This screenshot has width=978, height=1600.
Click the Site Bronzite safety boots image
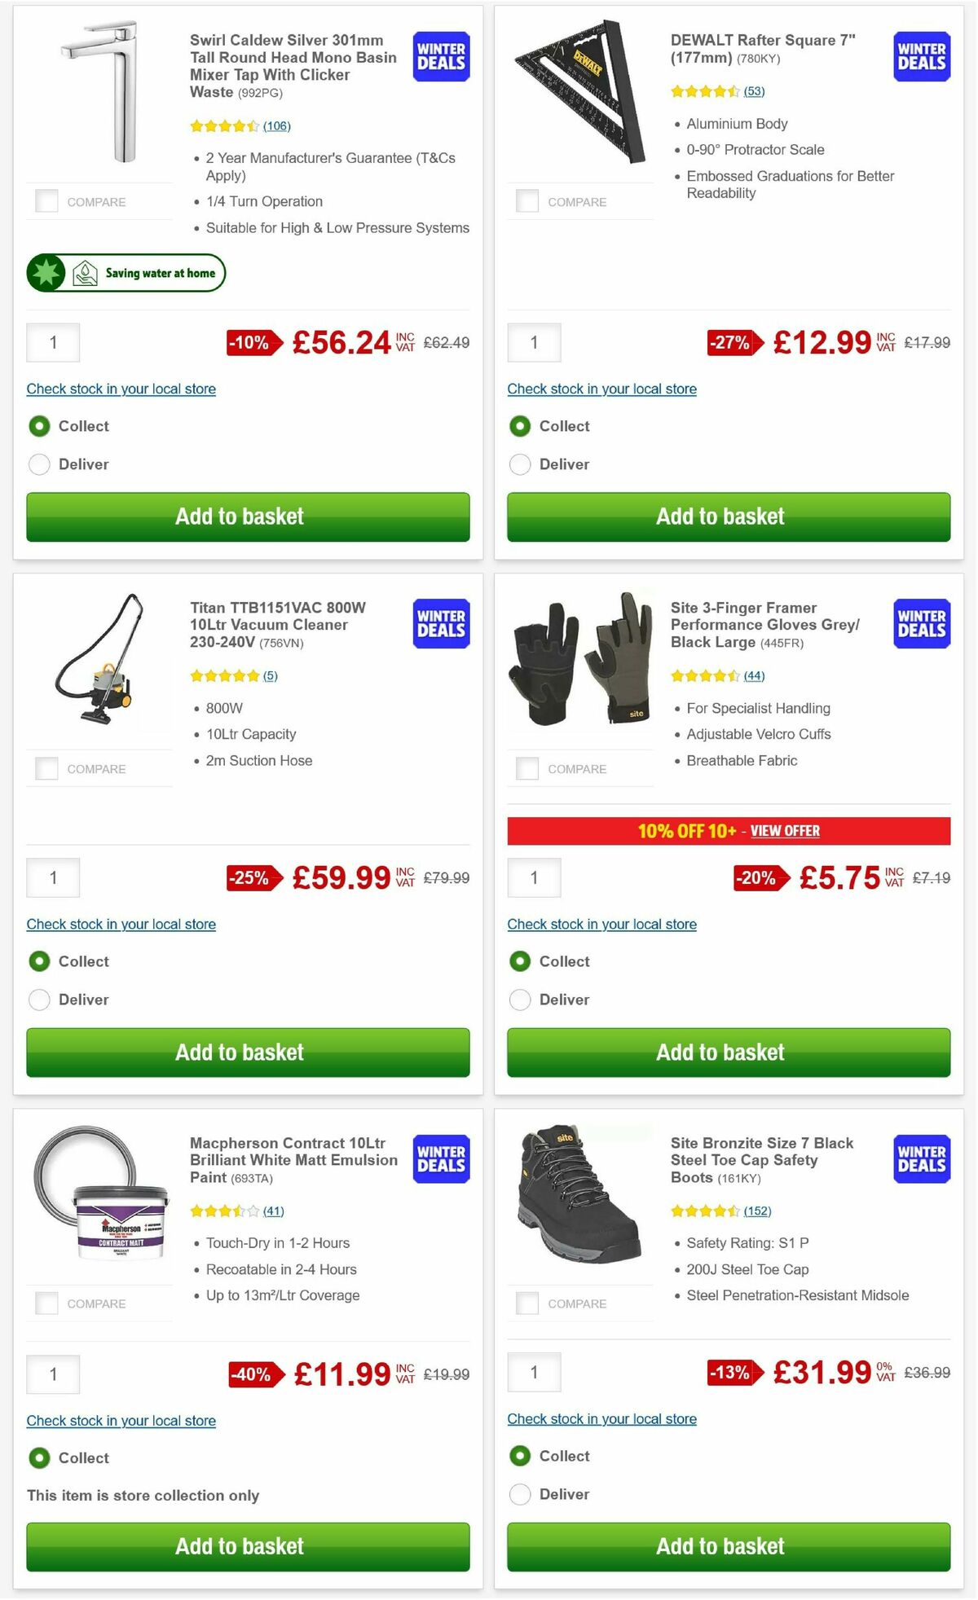click(580, 1198)
